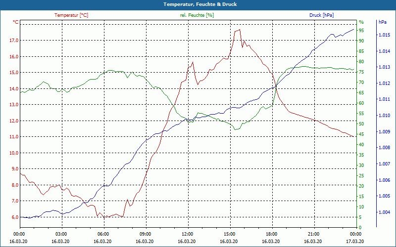Viewport: 396px width, 247px height.
Task: Click the '1.005' pressure axis value
Action: (x=385, y=196)
